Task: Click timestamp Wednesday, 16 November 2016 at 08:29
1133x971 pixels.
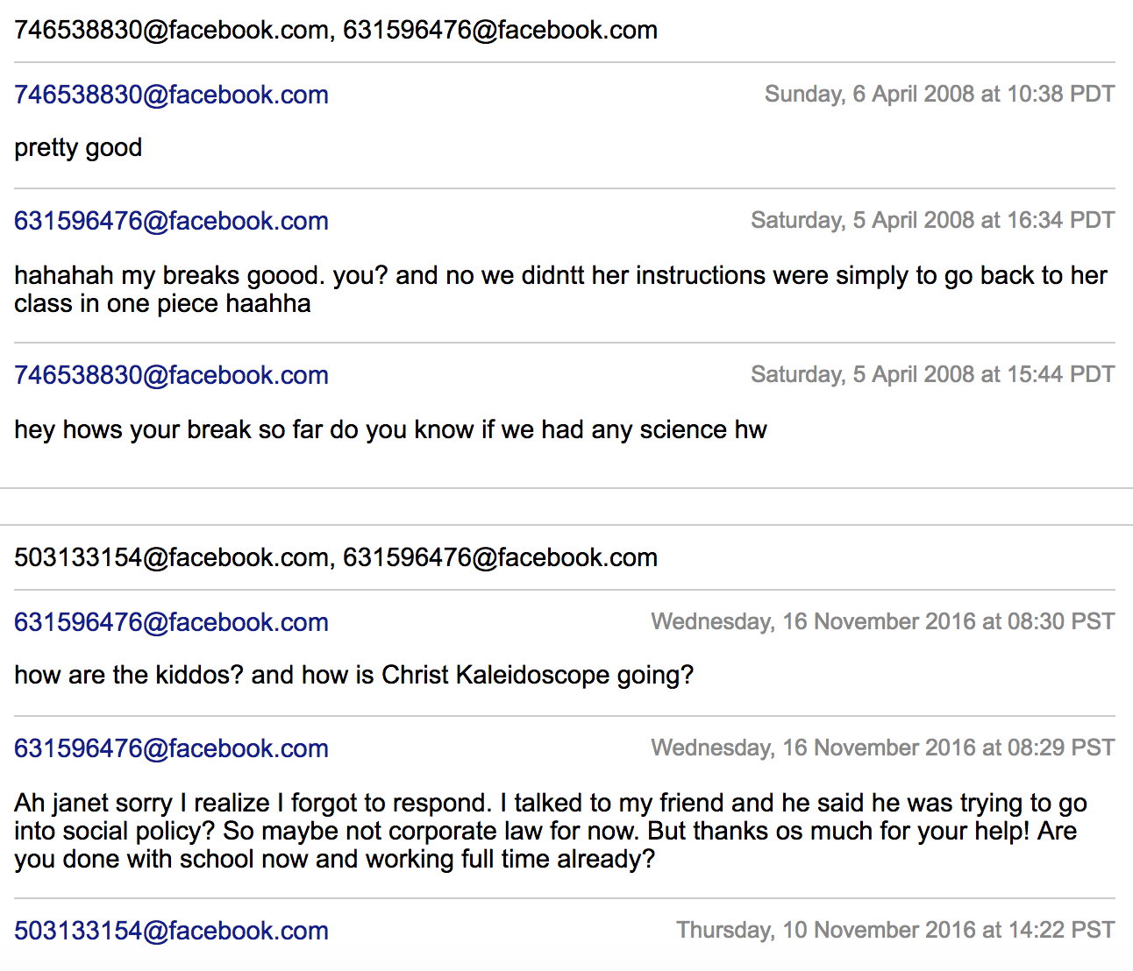Action: point(883,748)
